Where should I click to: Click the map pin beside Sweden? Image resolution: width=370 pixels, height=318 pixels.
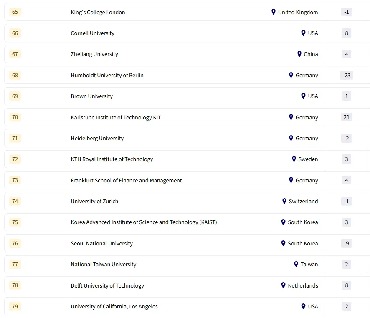[294, 159]
